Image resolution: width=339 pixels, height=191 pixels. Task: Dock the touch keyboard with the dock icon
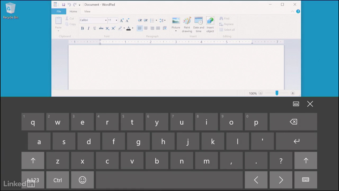296,104
